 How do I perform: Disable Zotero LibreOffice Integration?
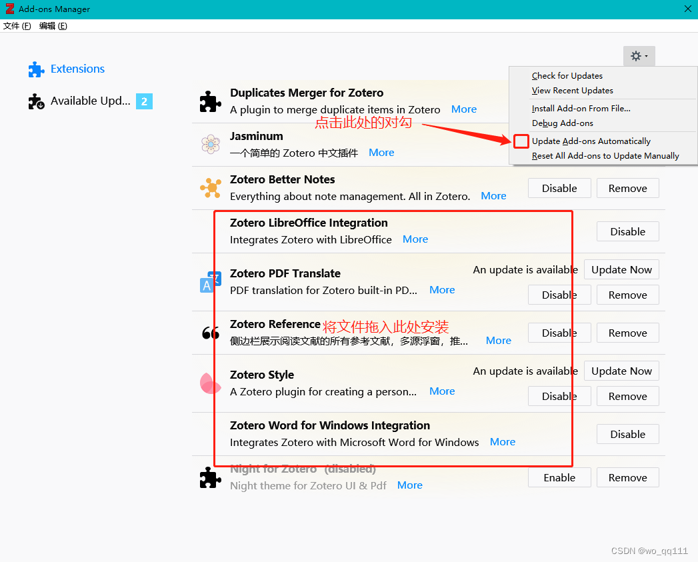coord(627,231)
